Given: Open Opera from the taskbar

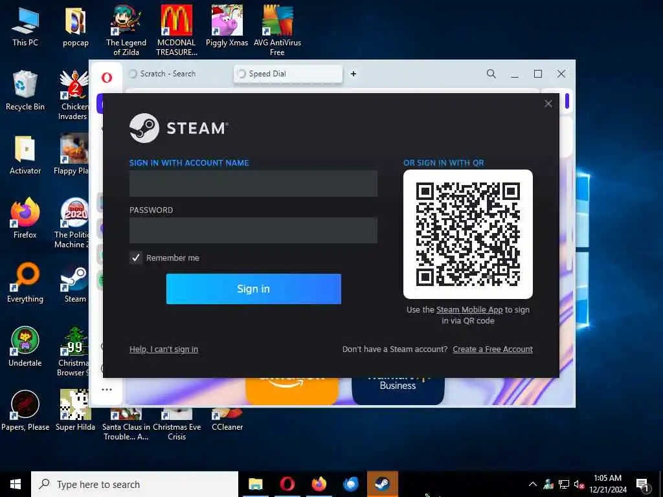Looking at the screenshot, I should point(287,484).
